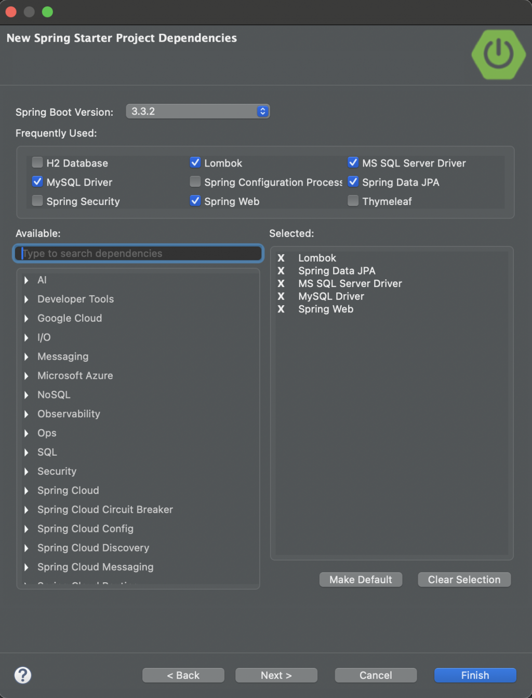Expand the Microsoft Azure category arrow
Image resolution: width=532 pixels, height=698 pixels.
tap(26, 376)
